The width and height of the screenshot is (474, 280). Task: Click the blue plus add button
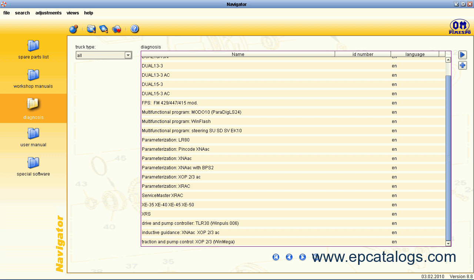(463, 66)
